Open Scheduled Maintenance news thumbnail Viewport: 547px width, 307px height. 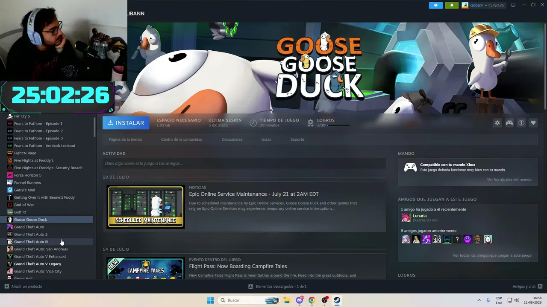146,207
